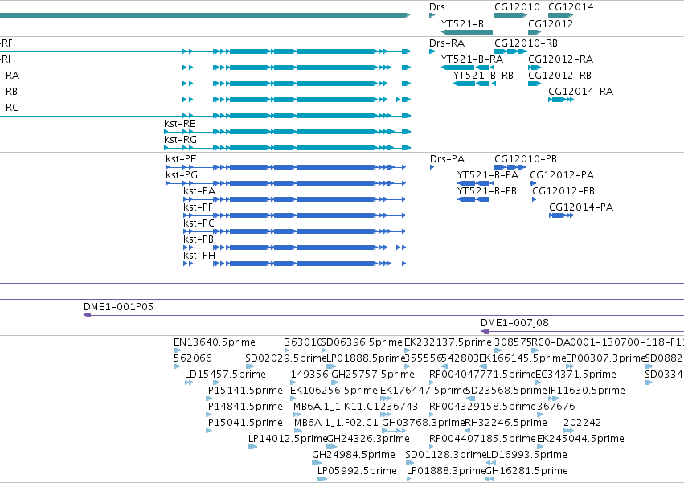Screen dimensions: 684x483
Task: Click the 562066 feature label
Action: click(x=192, y=358)
